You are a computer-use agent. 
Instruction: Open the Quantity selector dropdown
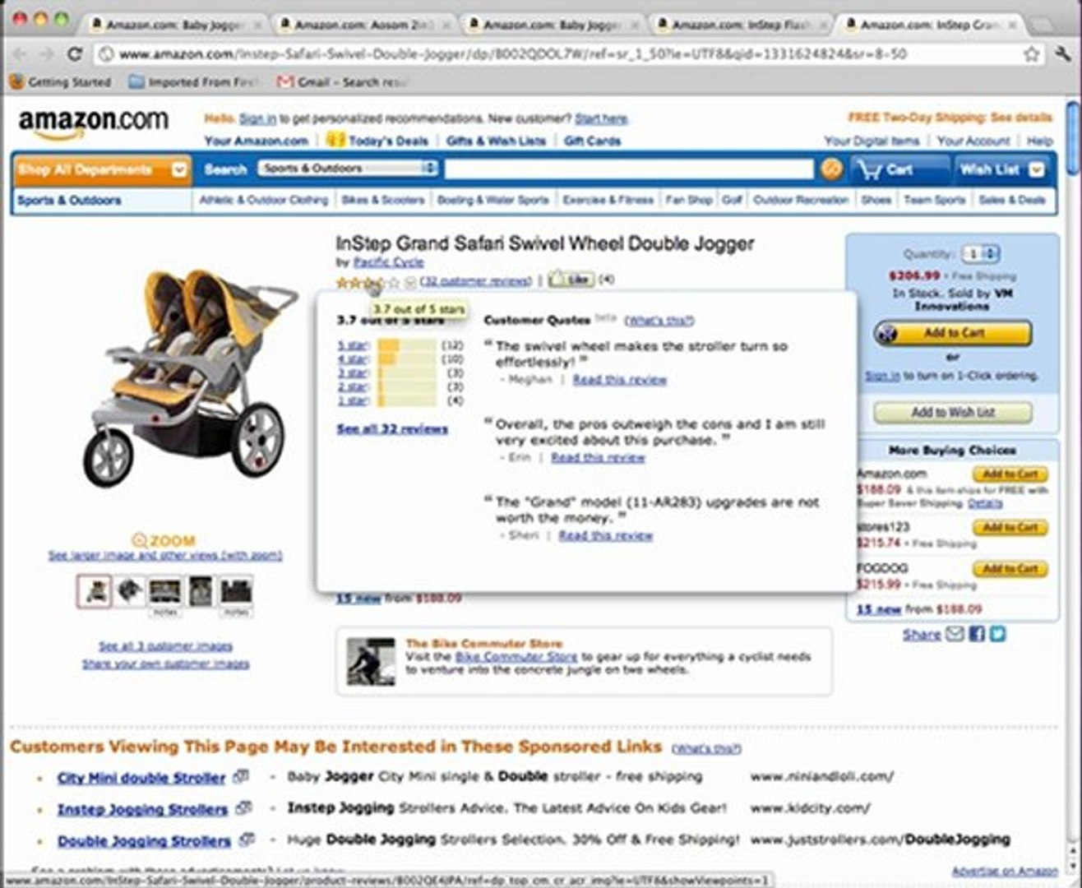point(981,254)
